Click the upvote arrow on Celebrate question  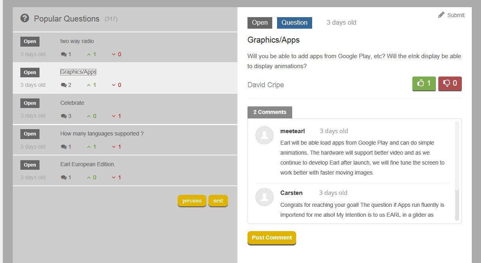click(x=89, y=116)
